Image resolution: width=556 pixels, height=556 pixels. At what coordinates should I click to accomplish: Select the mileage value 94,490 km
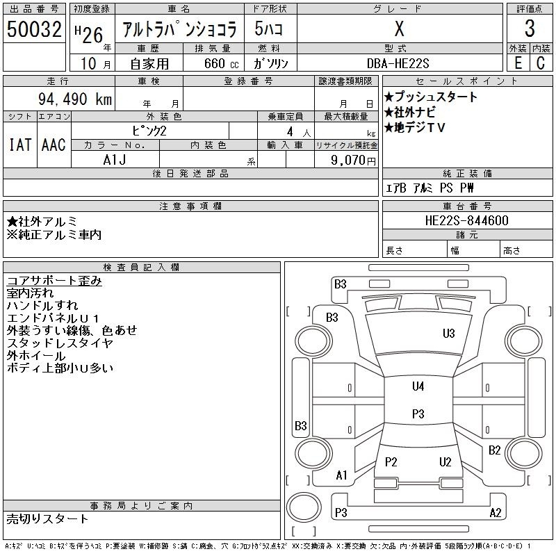pos(74,99)
